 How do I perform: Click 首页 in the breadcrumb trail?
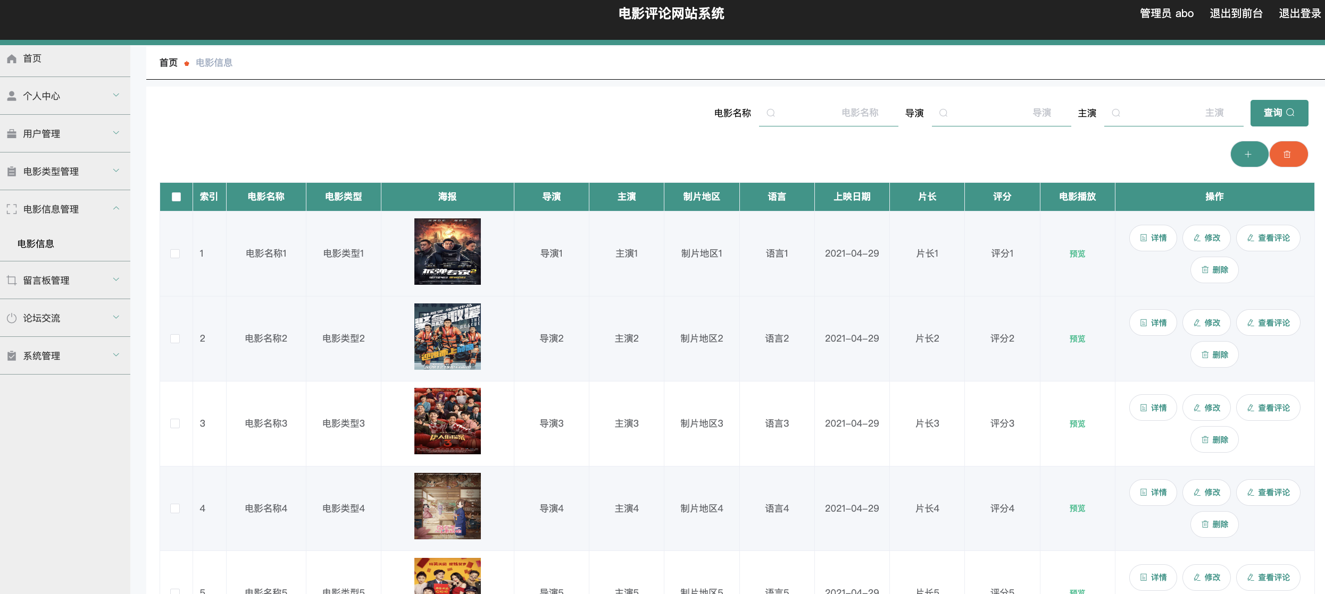tap(168, 62)
